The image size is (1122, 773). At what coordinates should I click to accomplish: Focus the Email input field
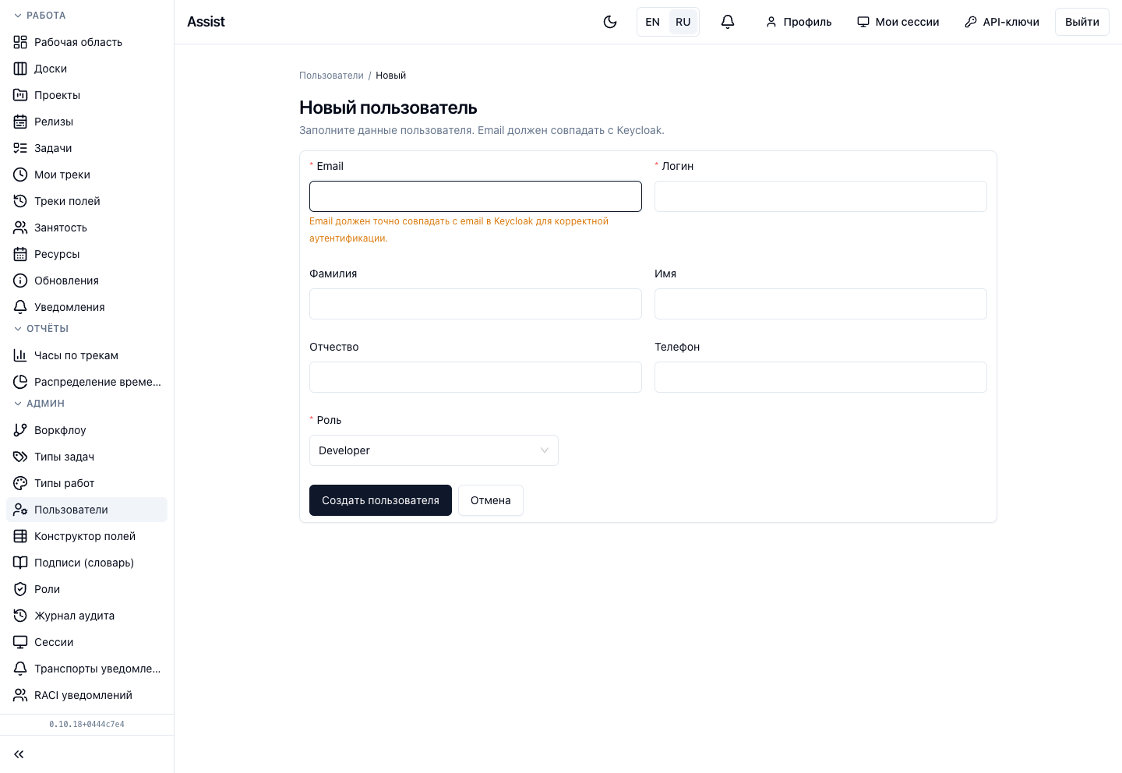pyautogui.click(x=475, y=196)
